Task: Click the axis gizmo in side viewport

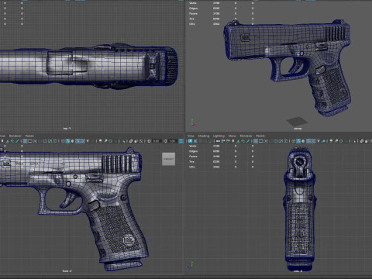Action: [191, 265]
